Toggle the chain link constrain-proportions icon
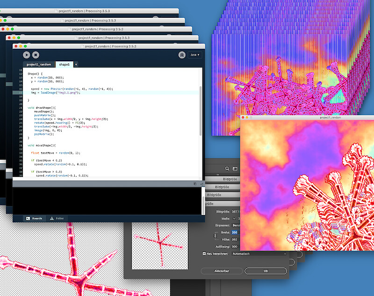The image size is (374, 296). [x=215, y=236]
